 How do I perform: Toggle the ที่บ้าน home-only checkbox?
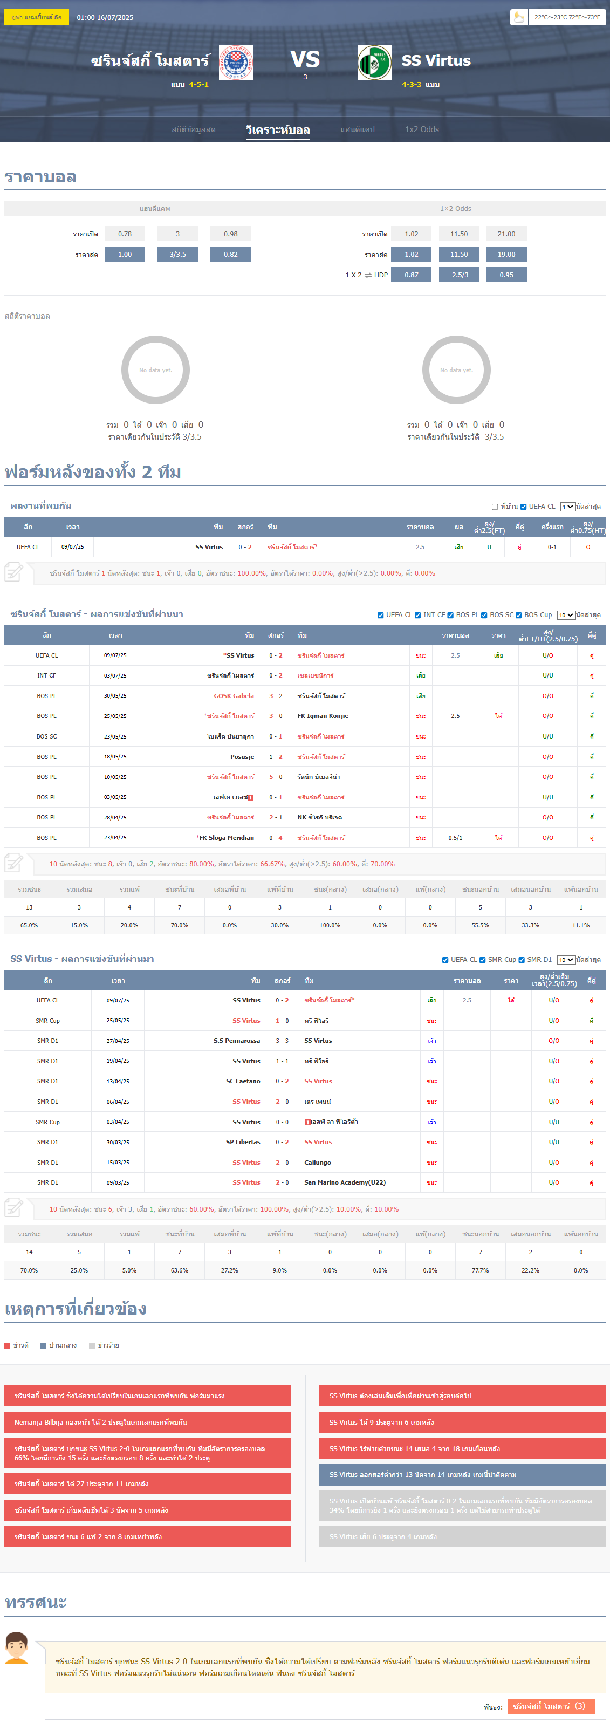tap(495, 507)
